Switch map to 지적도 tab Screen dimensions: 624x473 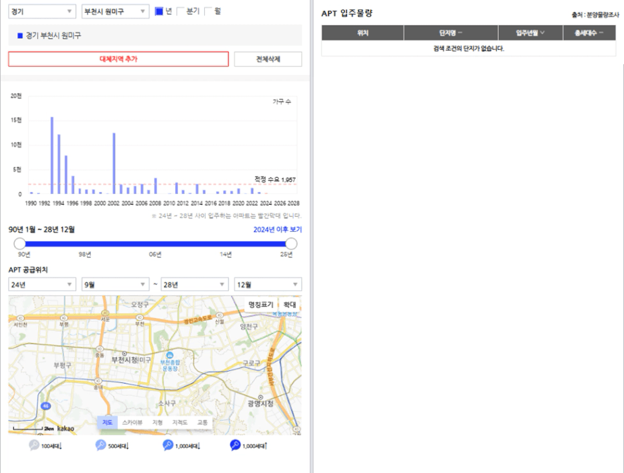[180, 422]
